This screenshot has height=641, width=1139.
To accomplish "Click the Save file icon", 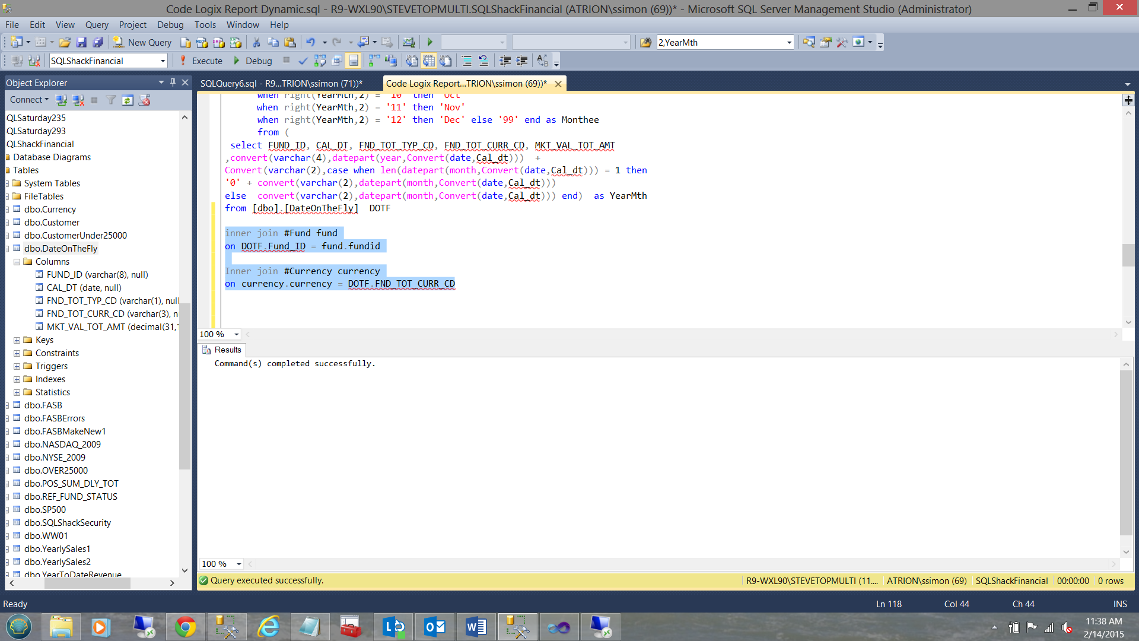I will click(x=81, y=42).
